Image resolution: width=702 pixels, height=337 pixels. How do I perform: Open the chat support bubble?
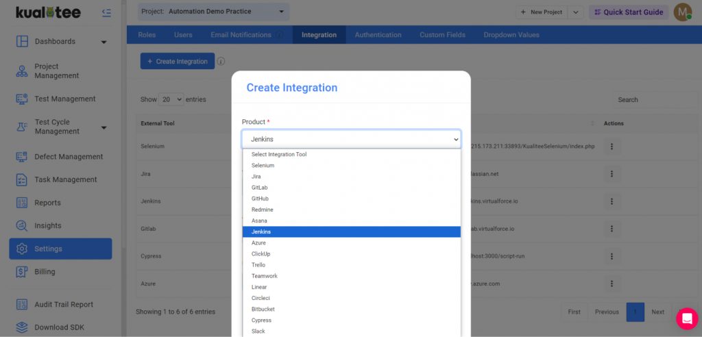[x=687, y=319]
